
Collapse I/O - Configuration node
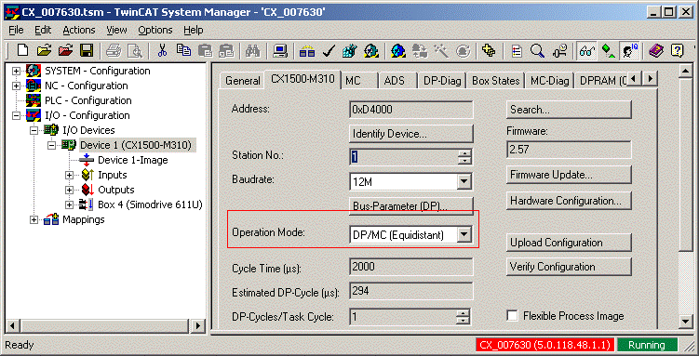[17, 115]
